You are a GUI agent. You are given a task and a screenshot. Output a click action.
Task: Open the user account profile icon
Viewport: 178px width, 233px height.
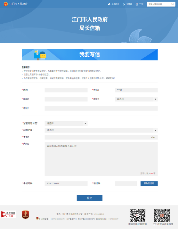coord(137,4)
